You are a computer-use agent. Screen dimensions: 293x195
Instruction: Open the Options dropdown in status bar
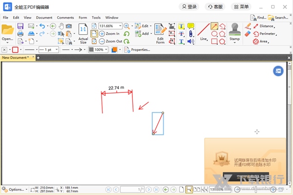pos(15,190)
